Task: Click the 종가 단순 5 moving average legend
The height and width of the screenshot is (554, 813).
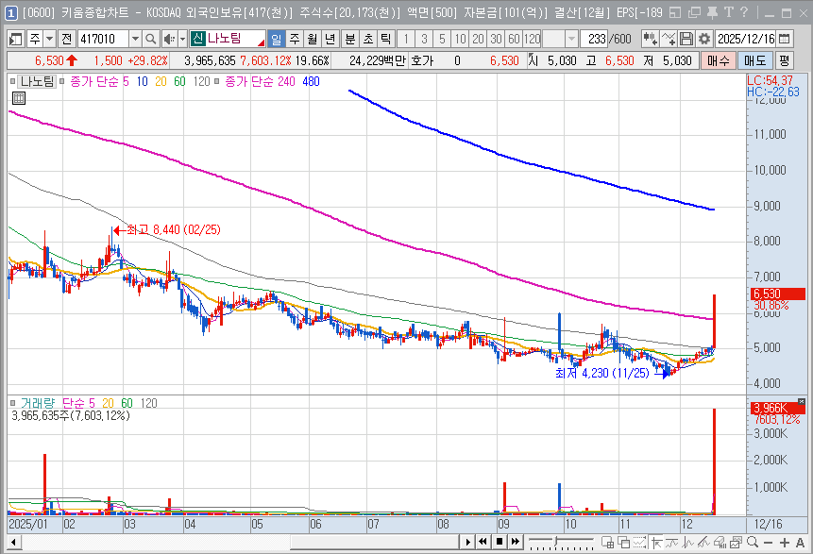Action: click(x=99, y=81)
